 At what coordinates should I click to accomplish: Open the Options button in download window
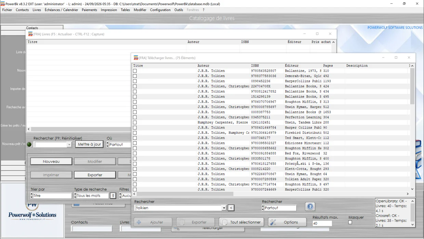[x=287, y=222]
